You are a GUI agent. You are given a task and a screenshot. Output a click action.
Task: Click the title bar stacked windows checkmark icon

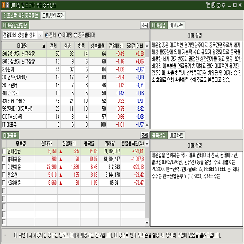[x=213, y=5]
